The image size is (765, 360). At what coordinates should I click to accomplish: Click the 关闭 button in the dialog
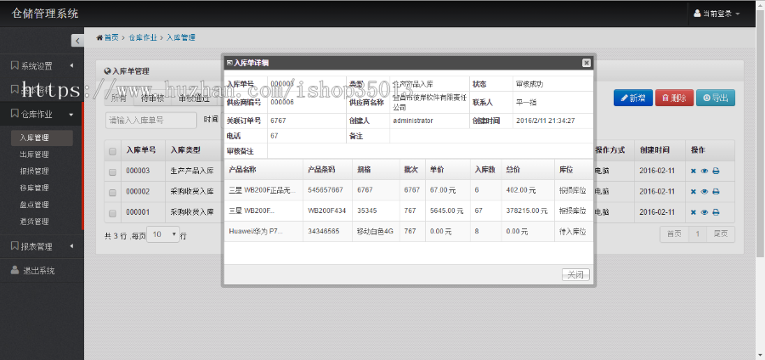pos(575,275)
